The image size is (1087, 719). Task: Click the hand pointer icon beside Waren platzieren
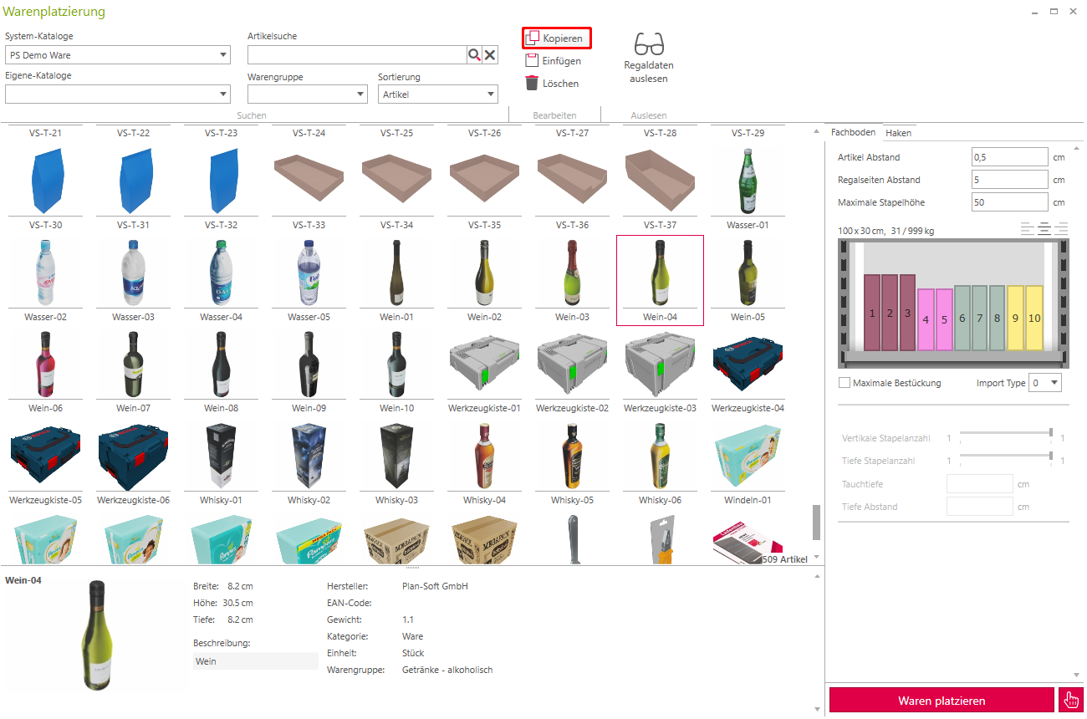coord(1070,701)
